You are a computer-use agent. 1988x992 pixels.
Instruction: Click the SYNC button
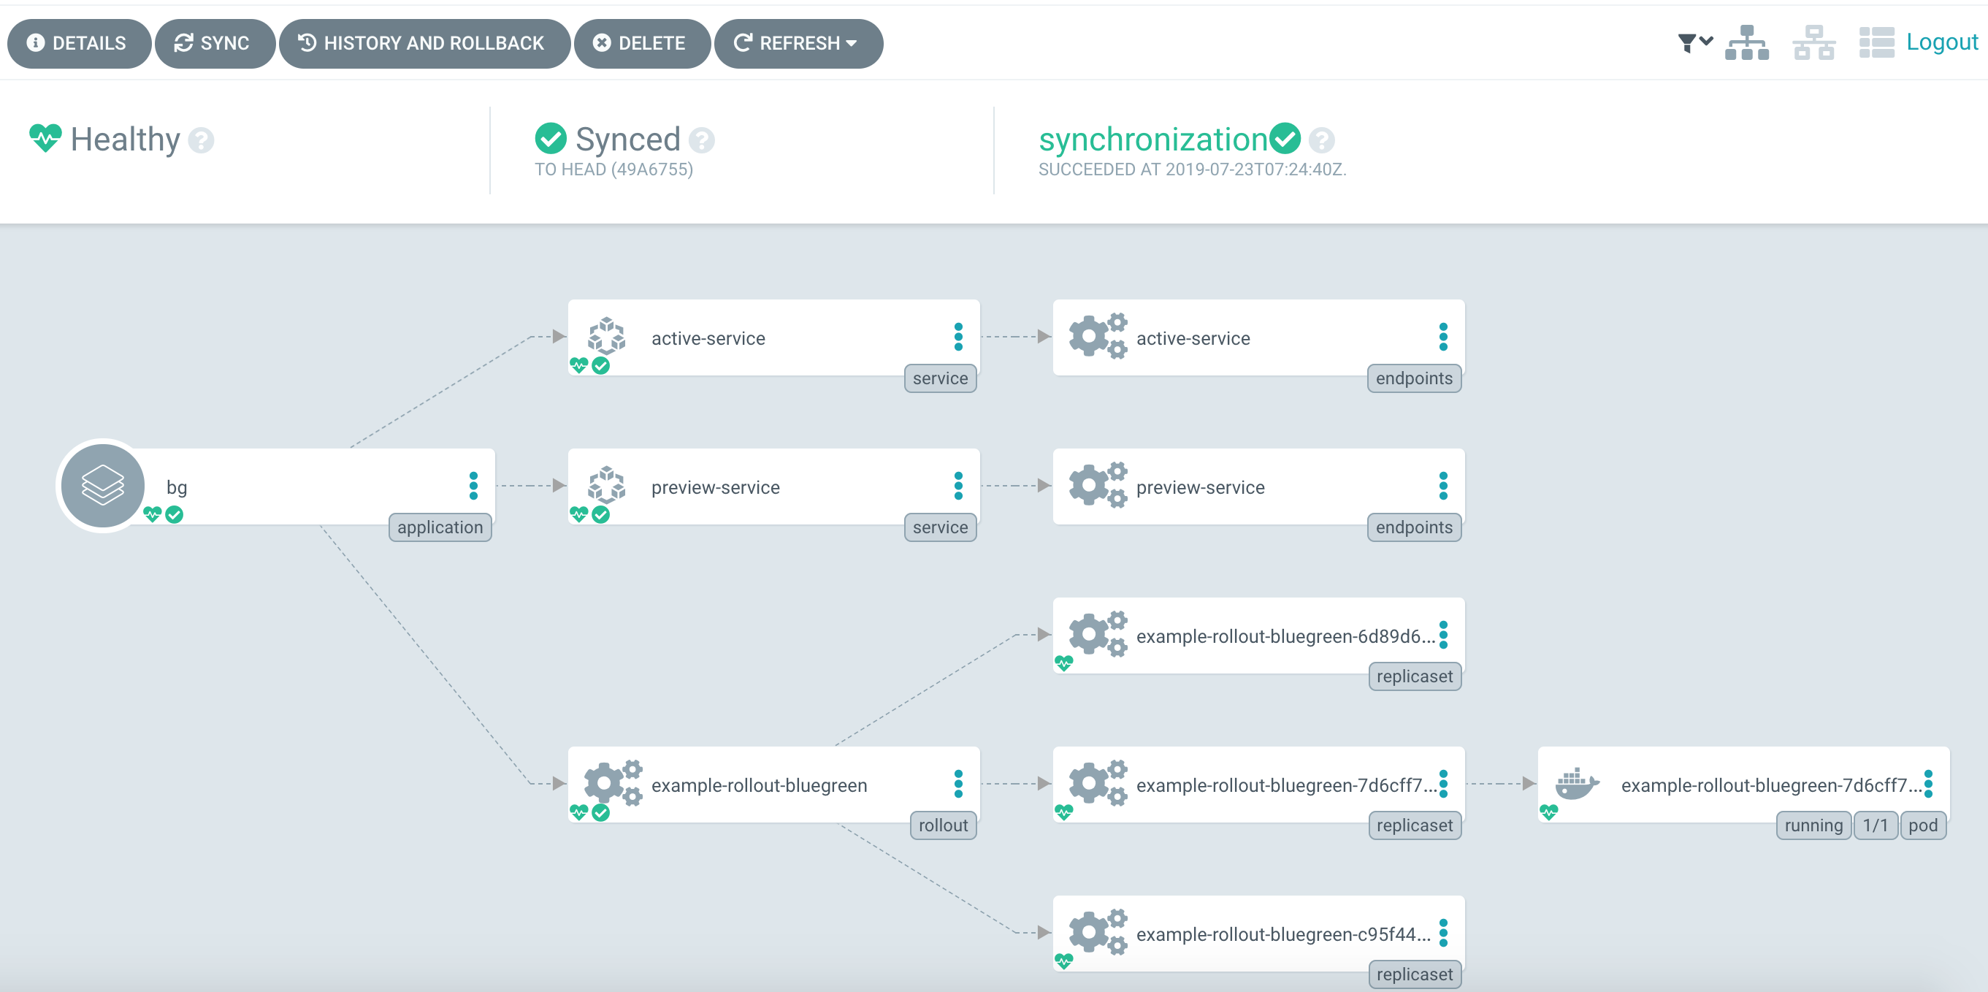pyautogui.click(x=213, y=43)
